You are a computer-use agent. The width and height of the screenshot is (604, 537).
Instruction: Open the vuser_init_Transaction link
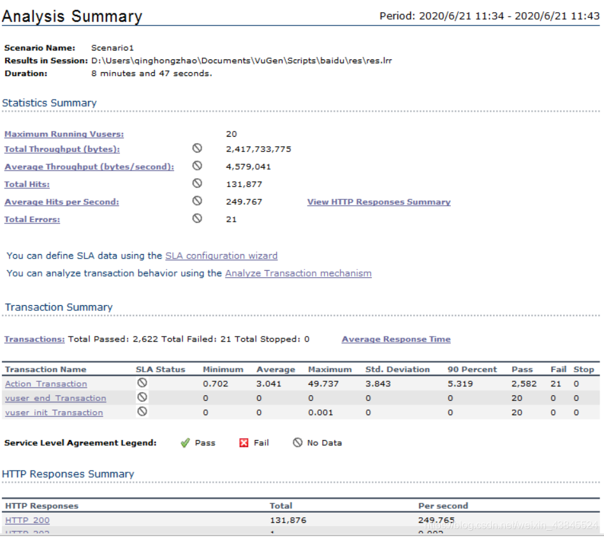(x=54, y=412)
